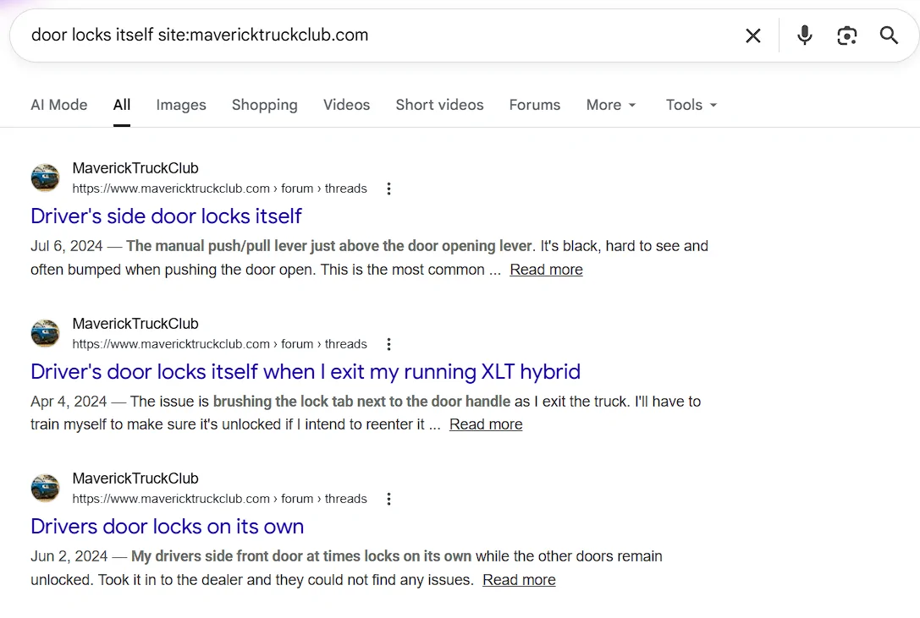Go to the Forums tab
920x618 pixels.
535,105
